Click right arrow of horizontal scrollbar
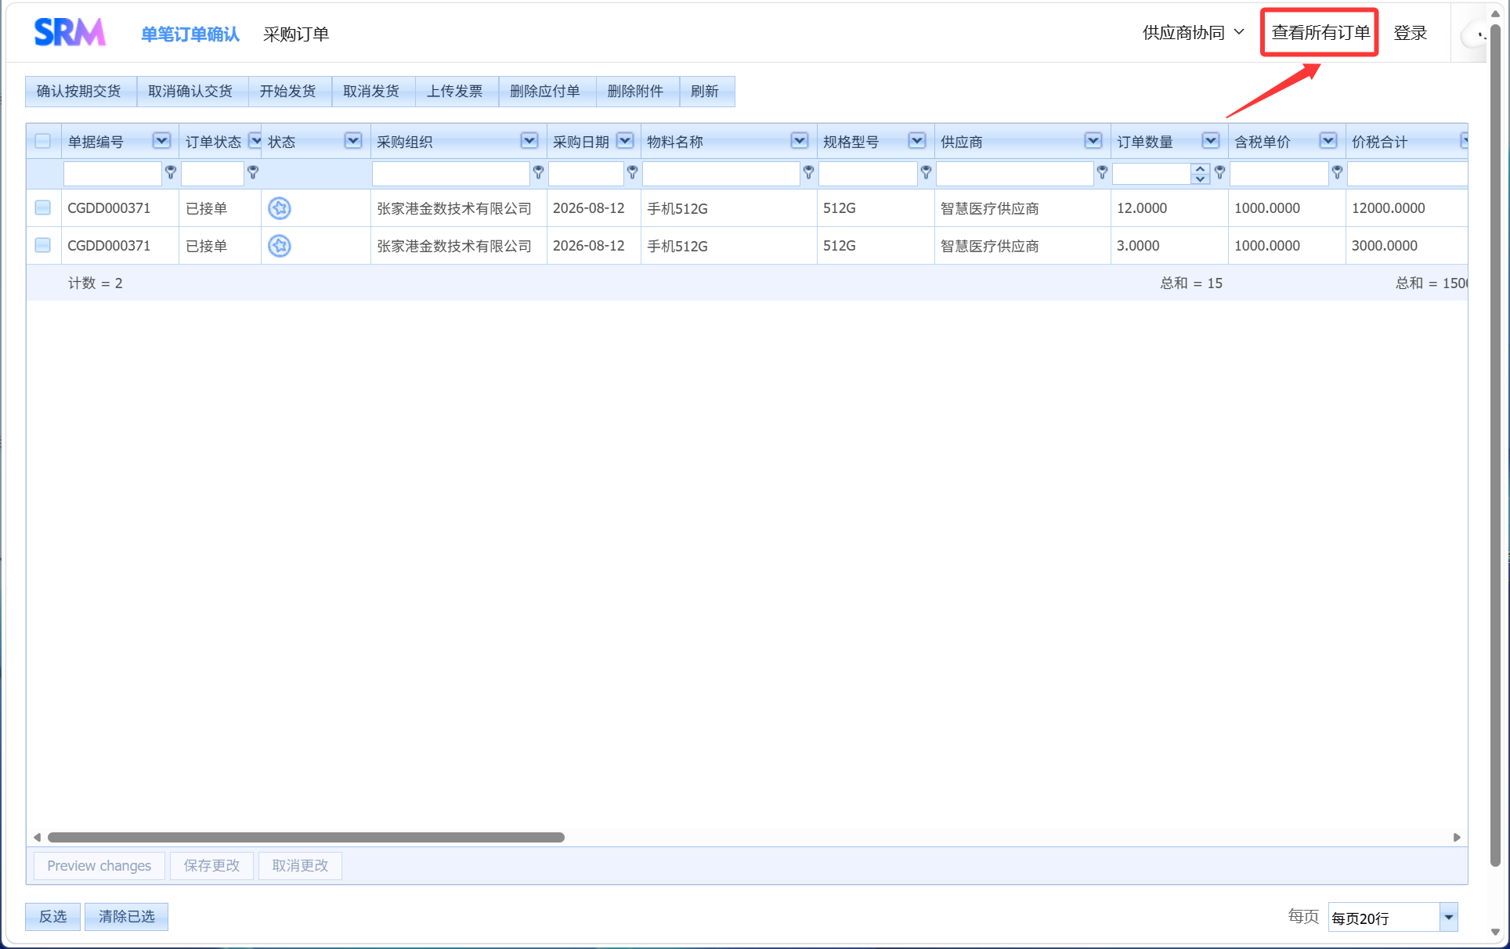 [1457, 837]
